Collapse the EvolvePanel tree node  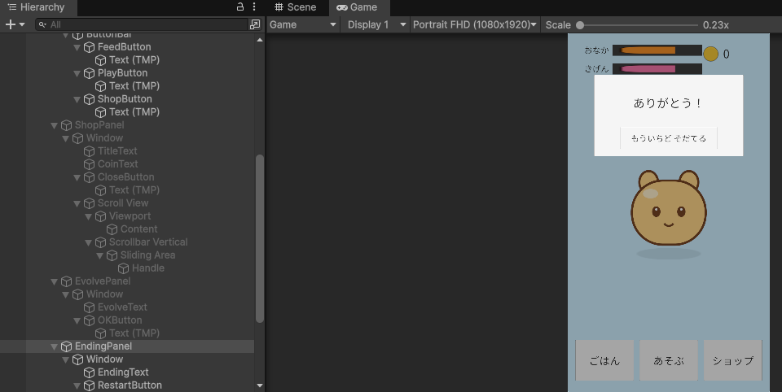point(54,281)
